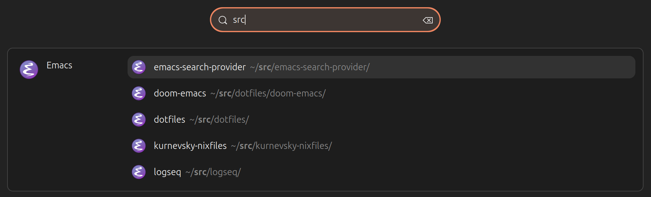Click Emacs icon next to logseq result
651x197 pixels.
point(139,172)
